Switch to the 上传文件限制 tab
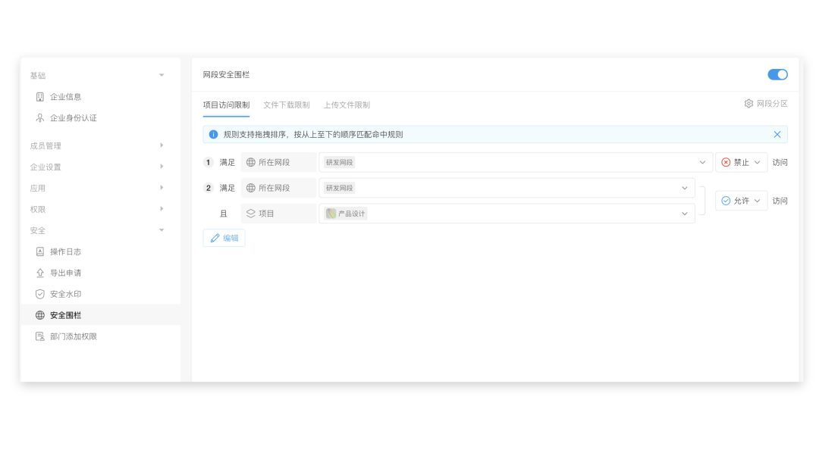Viewport: 819px width, 459px height. point(347,105)
